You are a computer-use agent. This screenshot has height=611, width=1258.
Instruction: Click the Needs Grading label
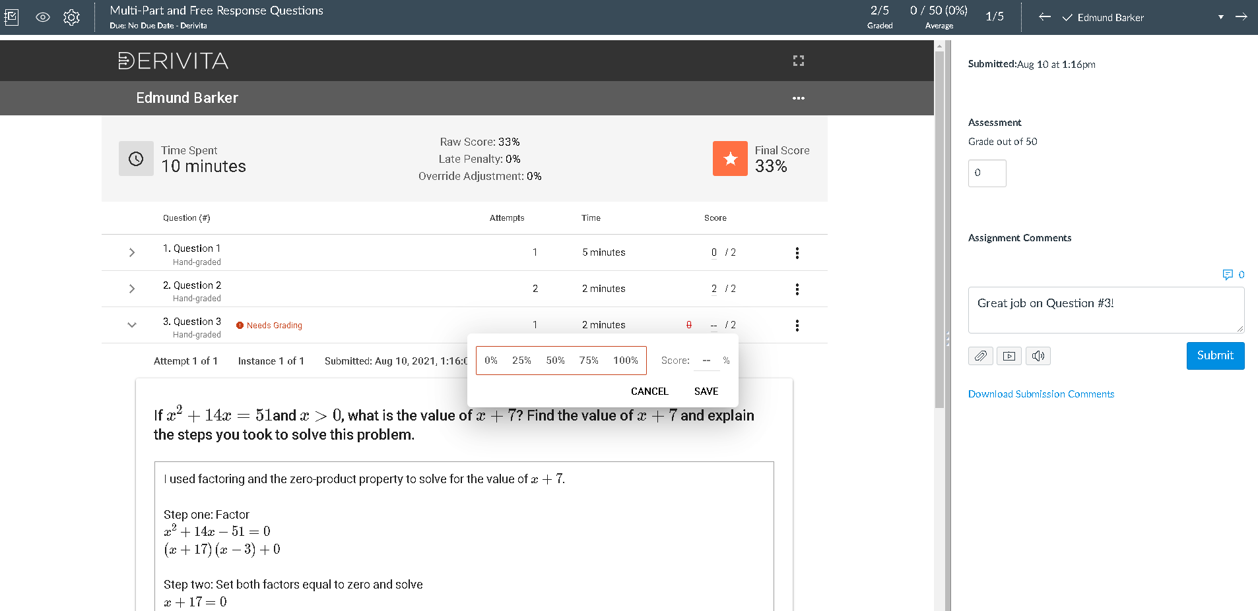(x=275, y=326)
